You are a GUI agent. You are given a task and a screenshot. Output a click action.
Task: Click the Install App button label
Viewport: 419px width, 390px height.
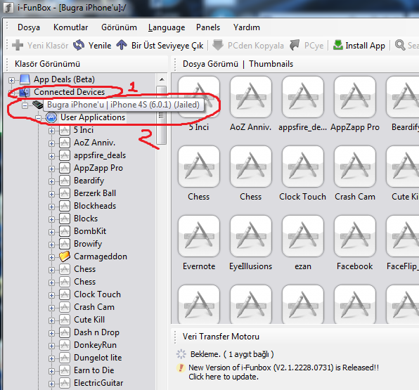(365, 46)
